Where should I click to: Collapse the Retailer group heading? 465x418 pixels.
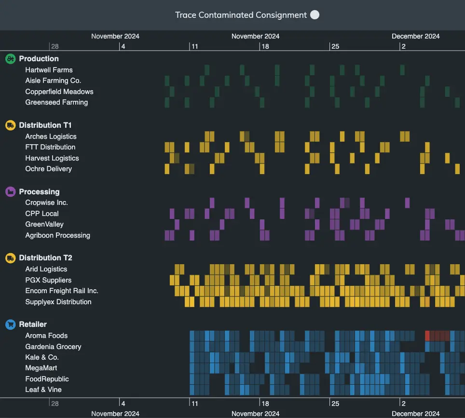pos(33,324)
